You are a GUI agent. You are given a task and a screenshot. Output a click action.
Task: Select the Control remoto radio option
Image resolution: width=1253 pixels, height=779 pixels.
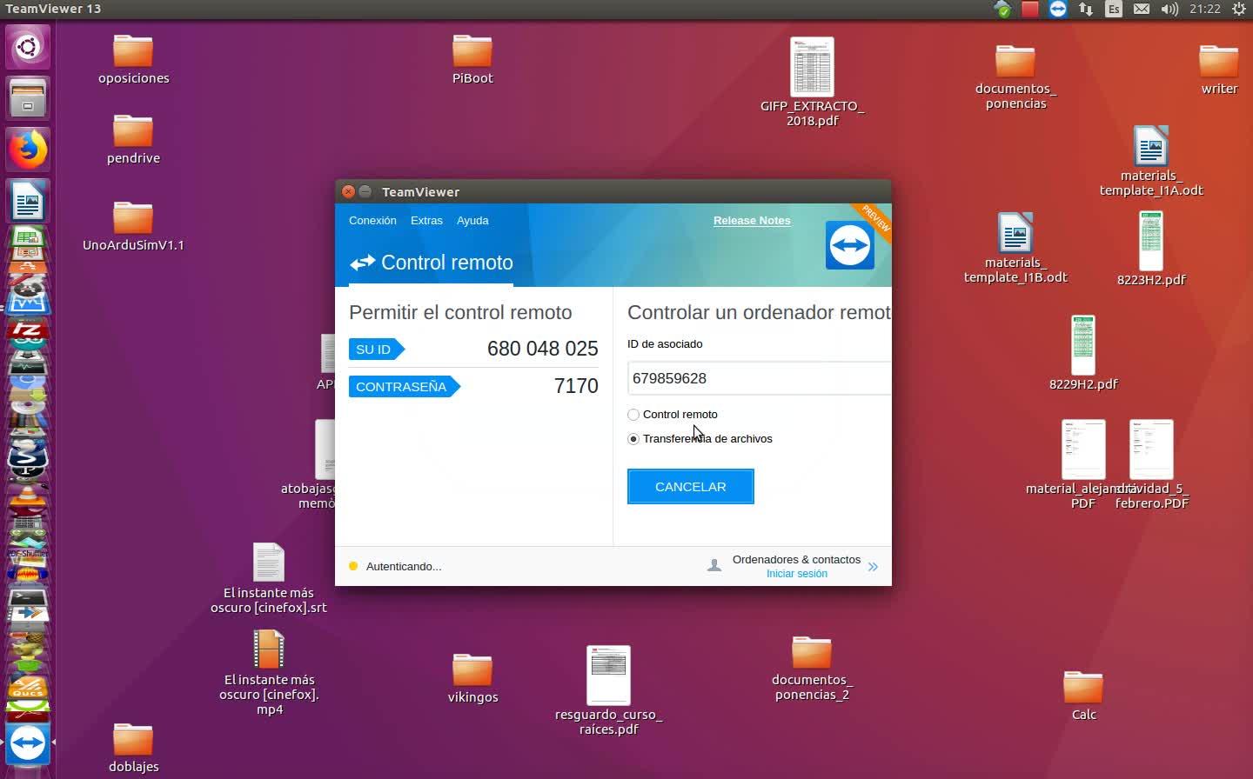coord(633,415)
